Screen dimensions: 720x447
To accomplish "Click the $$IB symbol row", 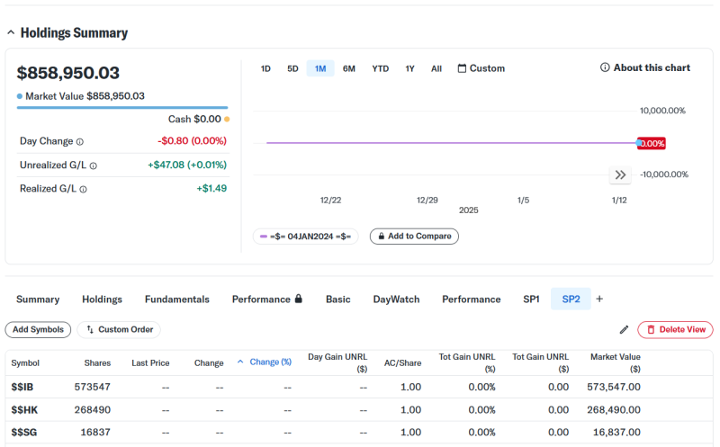I will click(x=24, y=387).
